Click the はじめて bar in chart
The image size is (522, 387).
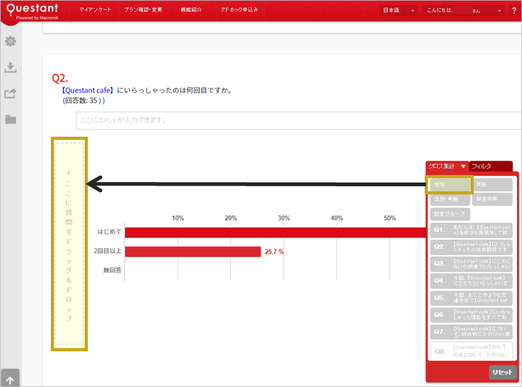pos(275,233)
